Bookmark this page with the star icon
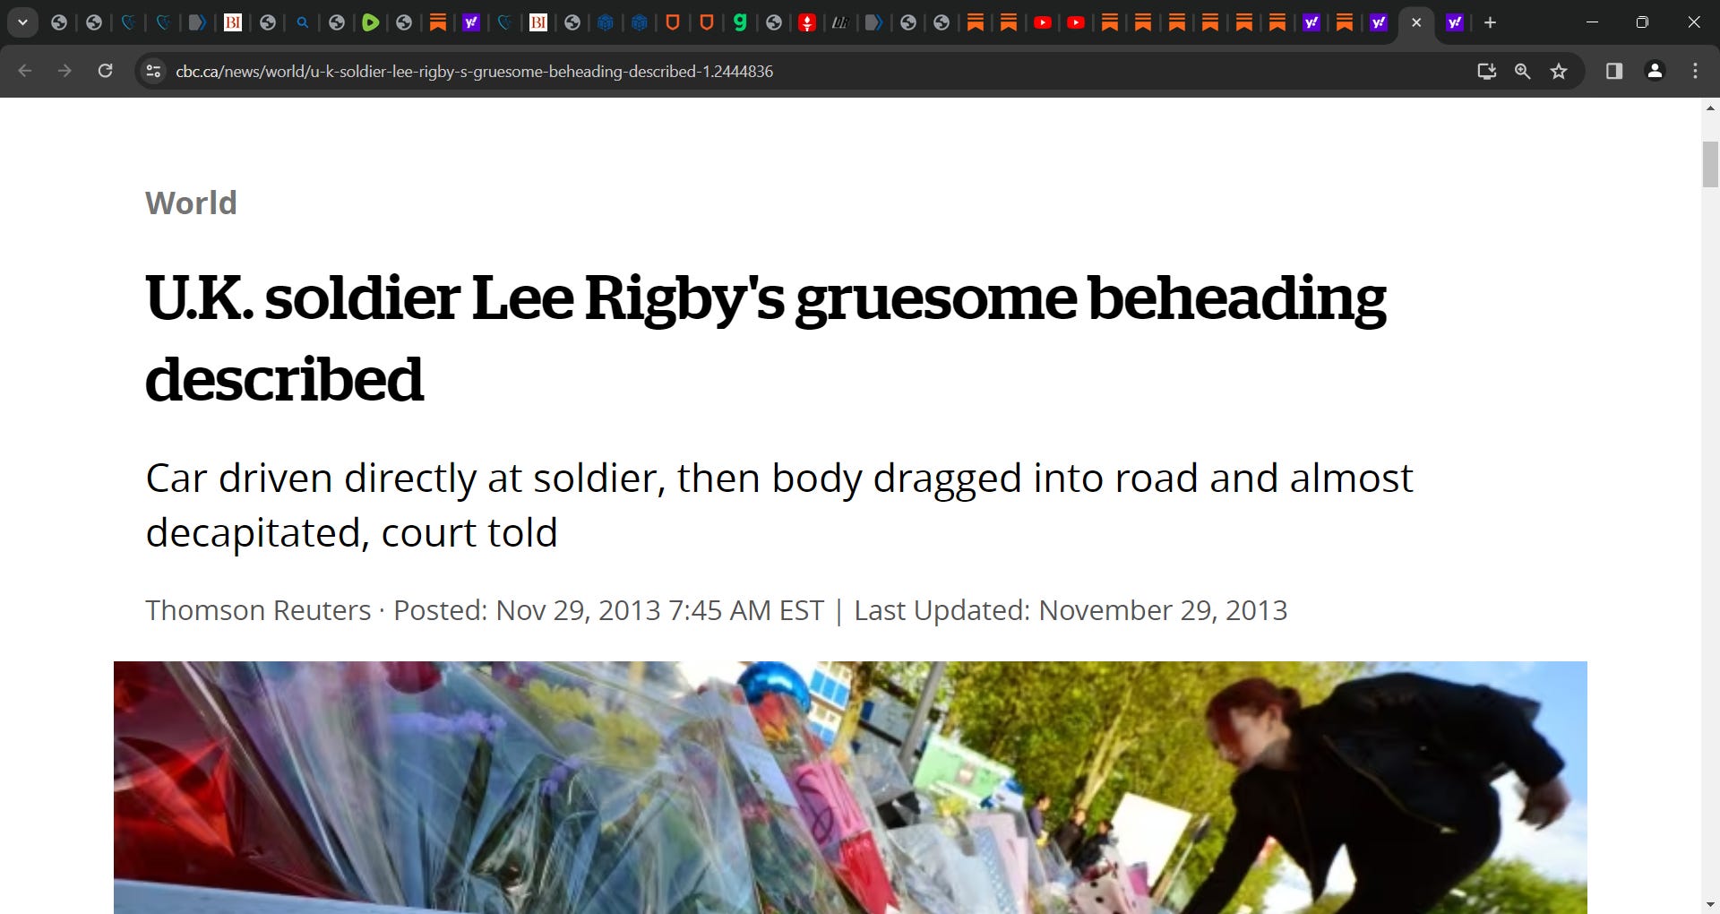Image resolution: width=1720 pixels, height=914 pixels. (x=1559, y=71)
